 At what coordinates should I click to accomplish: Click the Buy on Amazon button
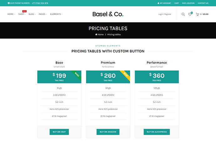click(x=108, y=132)
